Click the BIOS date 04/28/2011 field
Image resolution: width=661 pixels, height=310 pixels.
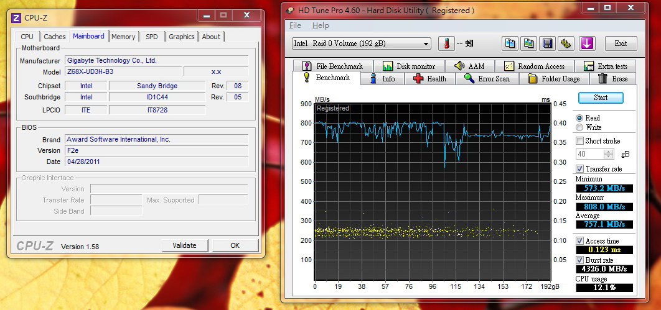pos(156,162)
